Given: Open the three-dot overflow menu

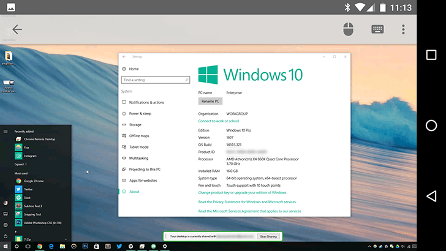Looking at the screenshot, I should click(x=403, y=29).
